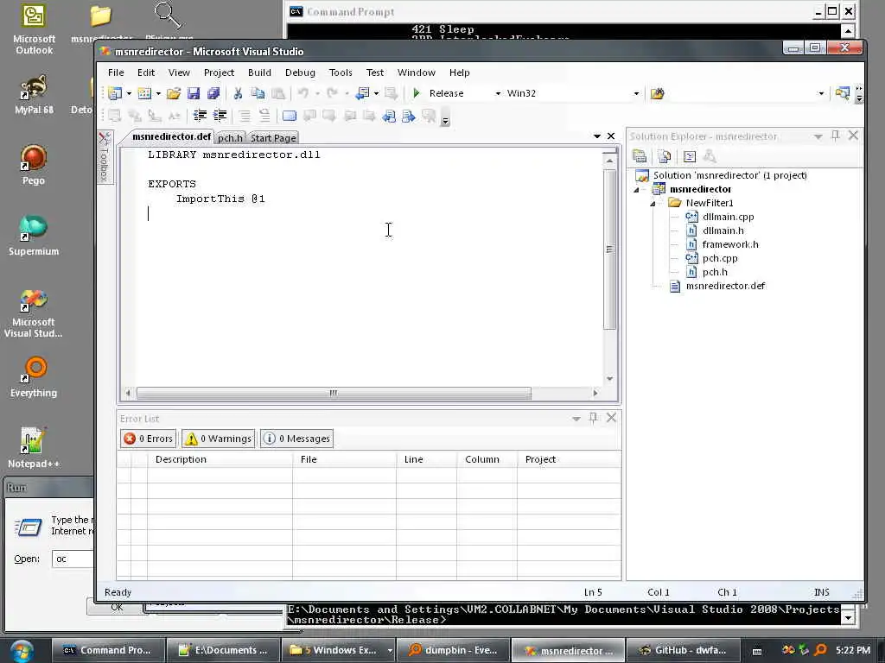Comment out selected lines icon
Image resolution: width=885 pixels, height=663 pixels.
pos(245,117)
